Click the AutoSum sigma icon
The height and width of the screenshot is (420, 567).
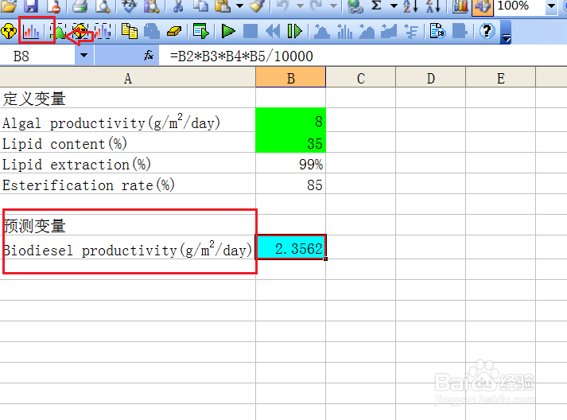[377, 6]
